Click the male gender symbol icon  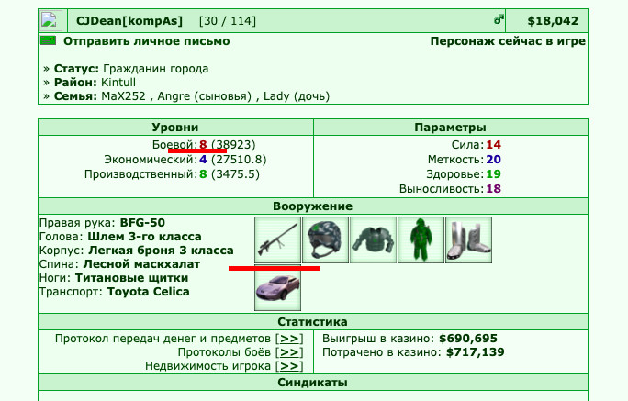[499, 18]
